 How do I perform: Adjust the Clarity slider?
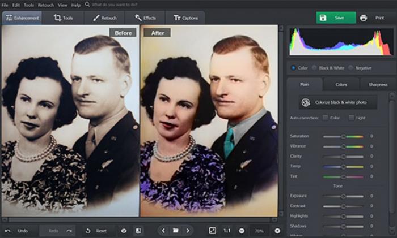343,157
